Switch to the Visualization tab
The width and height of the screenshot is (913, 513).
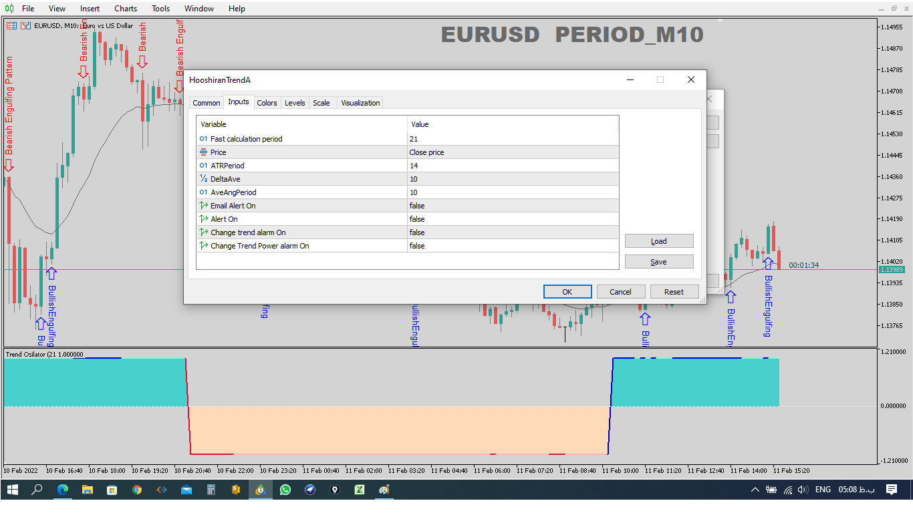pyautogui.click(x=360, y=103)
